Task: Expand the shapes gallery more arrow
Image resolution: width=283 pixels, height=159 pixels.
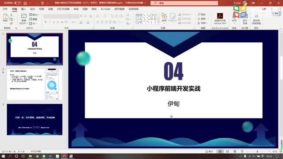Action: (158, 23)
